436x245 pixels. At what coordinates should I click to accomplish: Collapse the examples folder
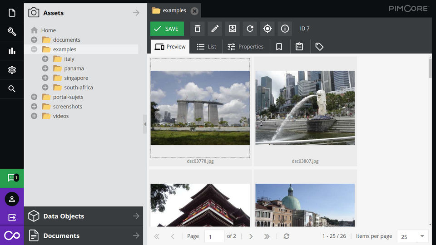point(34,49)
